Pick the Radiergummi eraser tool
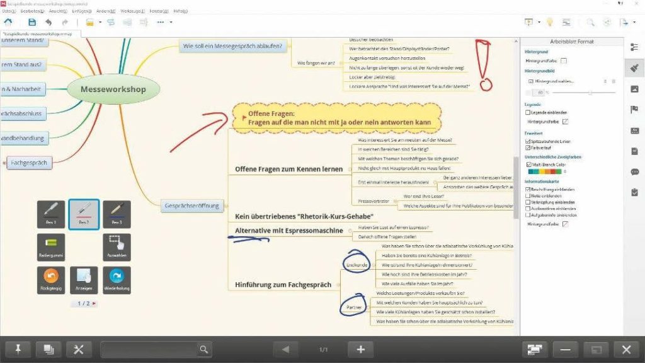Viewport: 645px width, 363px height. coord(51,245)
